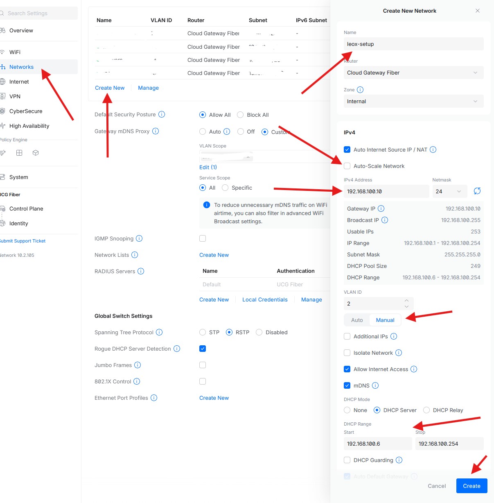Enable the Auto-Scale Network checkbox
This screenshot has height=503, width=494.
(x=347, y=166)
